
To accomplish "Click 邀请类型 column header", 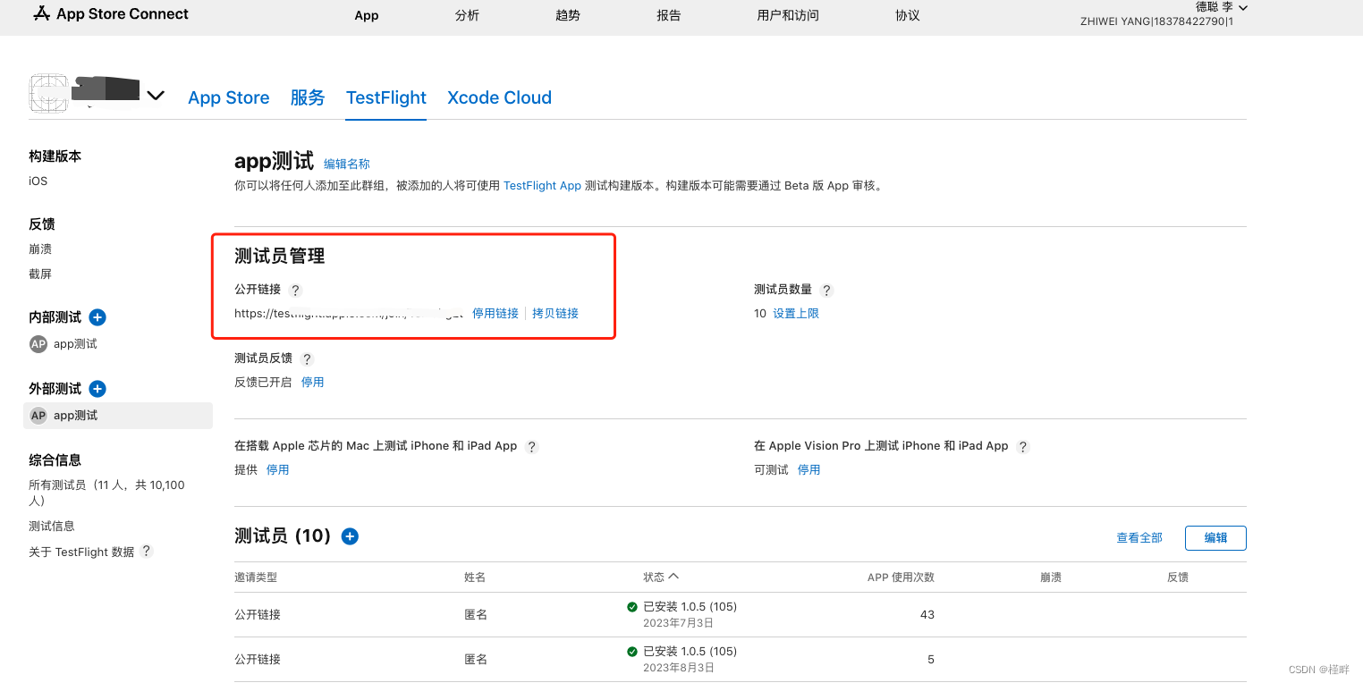I will [x=258, y=578].
